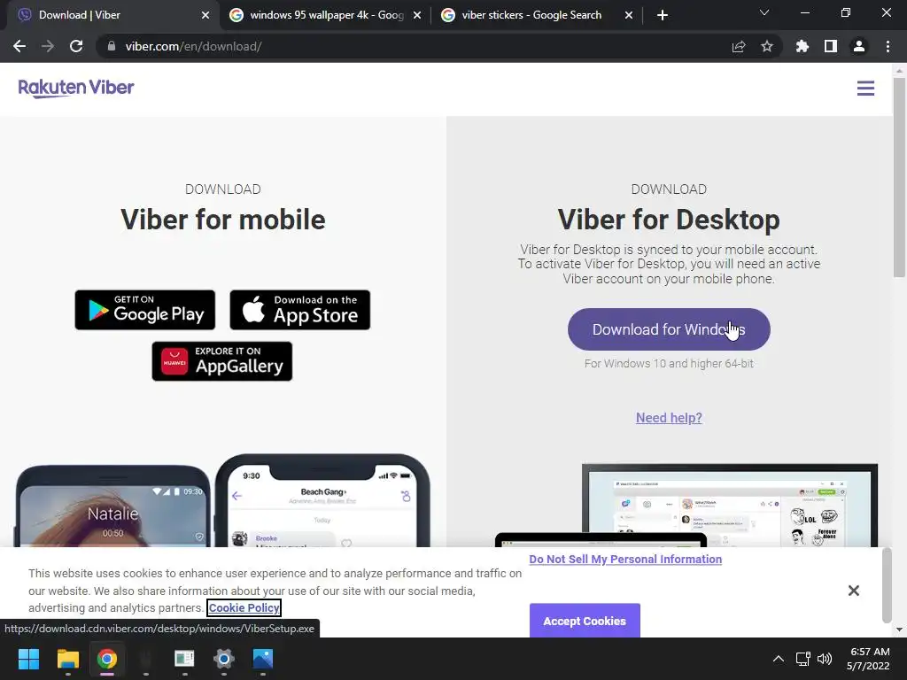Open the Settings gear in the taskbar
Viewport: 907px width, 680px height.
pos(224,659)
